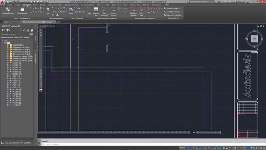This screenshot has width=266, height=150.
Task: Switch to Conversion Tools ribbon tab
Action: (x=88, y=5)
